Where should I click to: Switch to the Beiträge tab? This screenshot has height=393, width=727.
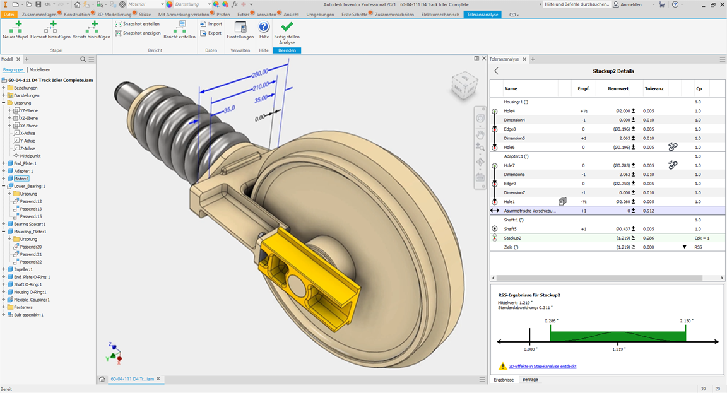click(530, 380)
